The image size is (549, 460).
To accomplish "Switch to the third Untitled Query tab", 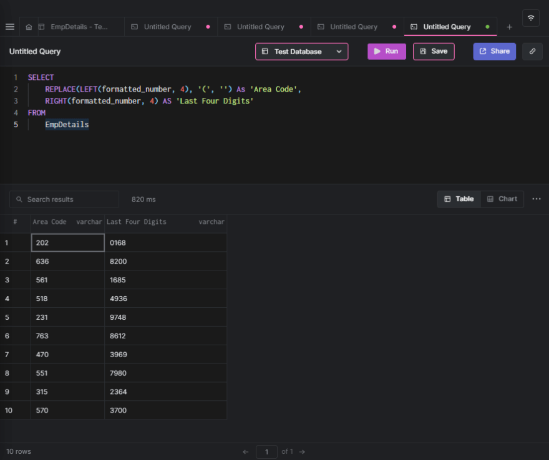I will pos(357,27).
